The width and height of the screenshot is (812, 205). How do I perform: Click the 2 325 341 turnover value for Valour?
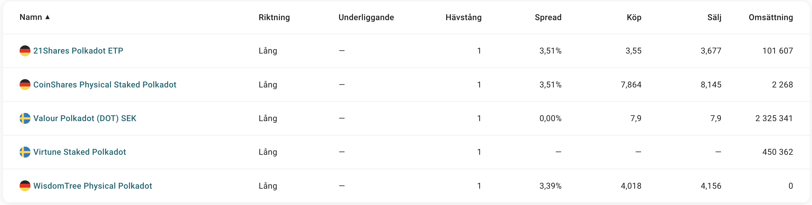[774, 118]
